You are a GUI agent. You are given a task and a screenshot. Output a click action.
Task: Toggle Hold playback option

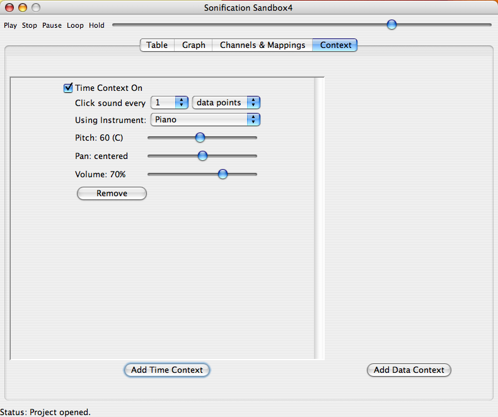coord(96,25)
